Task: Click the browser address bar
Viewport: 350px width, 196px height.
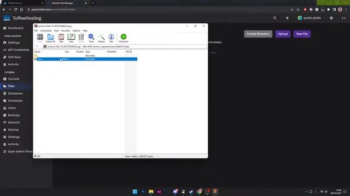Action: pos(156,10)
